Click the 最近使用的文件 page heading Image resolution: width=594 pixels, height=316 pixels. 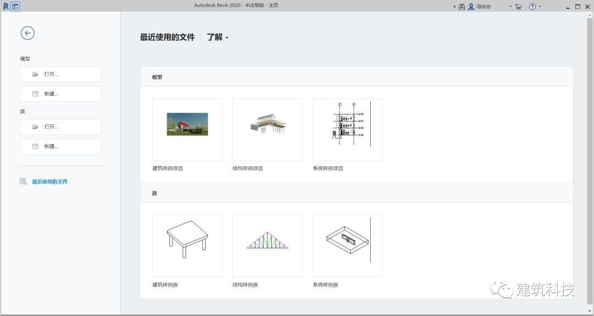coord(167,37)
